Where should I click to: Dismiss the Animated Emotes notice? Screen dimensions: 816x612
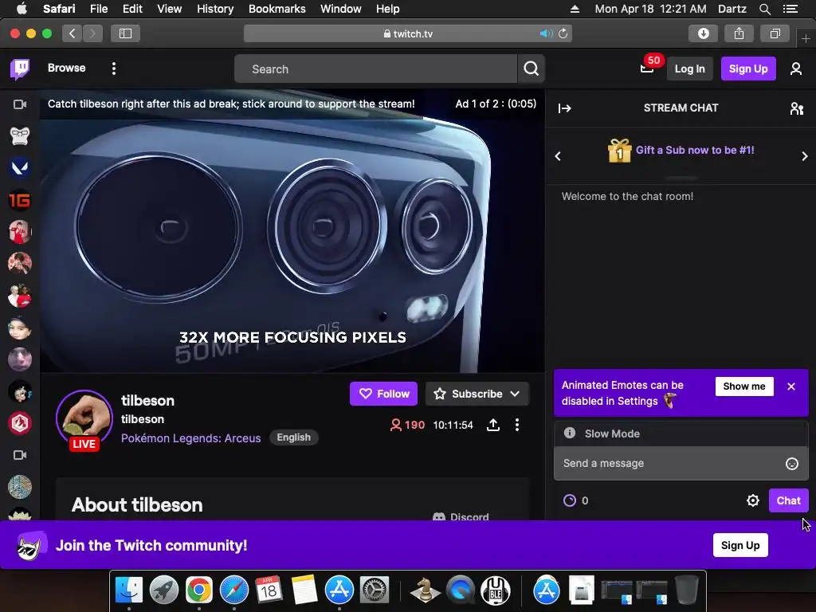(x=791, y=386)
